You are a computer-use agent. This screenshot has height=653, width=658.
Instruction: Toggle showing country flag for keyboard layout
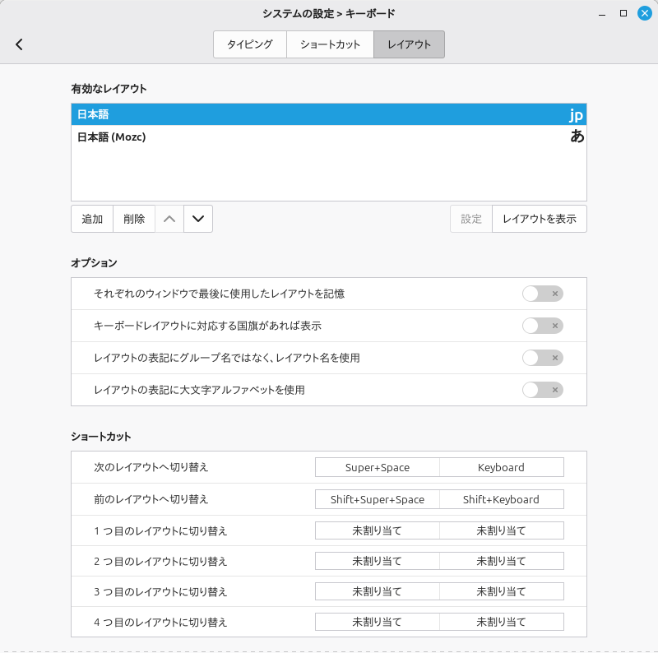tap(543, 326)
